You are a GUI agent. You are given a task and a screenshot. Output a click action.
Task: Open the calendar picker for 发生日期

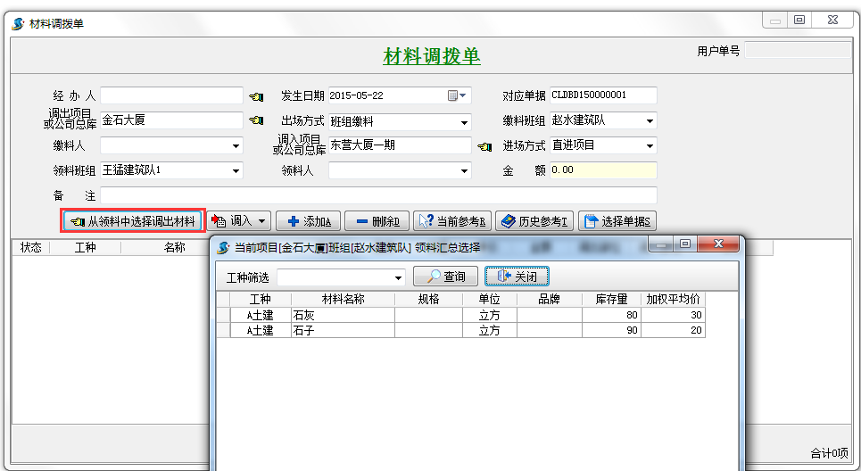[457, 95]
